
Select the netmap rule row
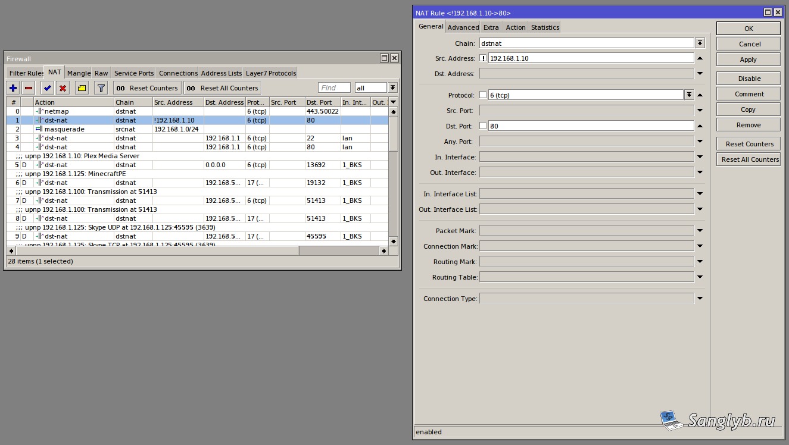point(197,111)
